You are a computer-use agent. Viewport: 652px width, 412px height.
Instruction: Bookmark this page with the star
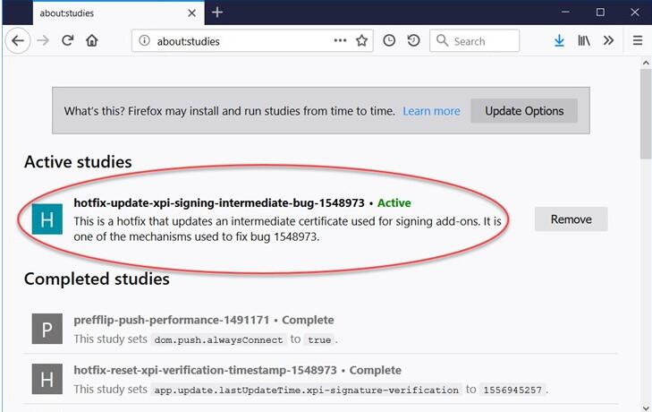point(362,40)
